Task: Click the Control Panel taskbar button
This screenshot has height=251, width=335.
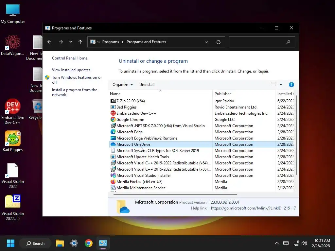Action: point(103,243)
